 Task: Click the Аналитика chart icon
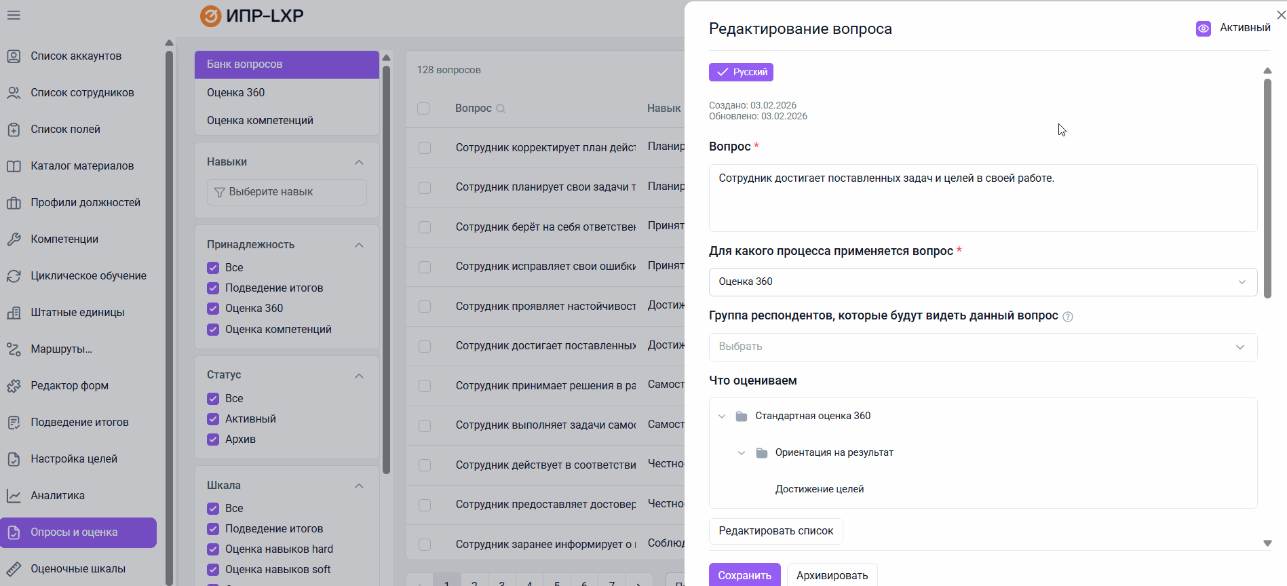tap(14, 496)
